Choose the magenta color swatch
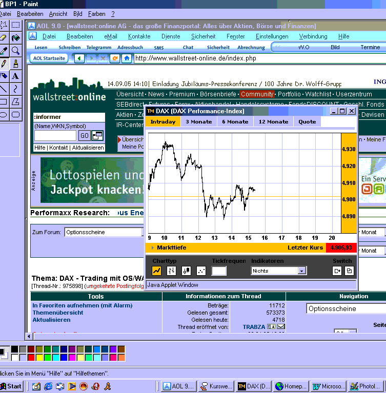Image resolution: width=386 pixels, height=393 pixels. (72, 357)
